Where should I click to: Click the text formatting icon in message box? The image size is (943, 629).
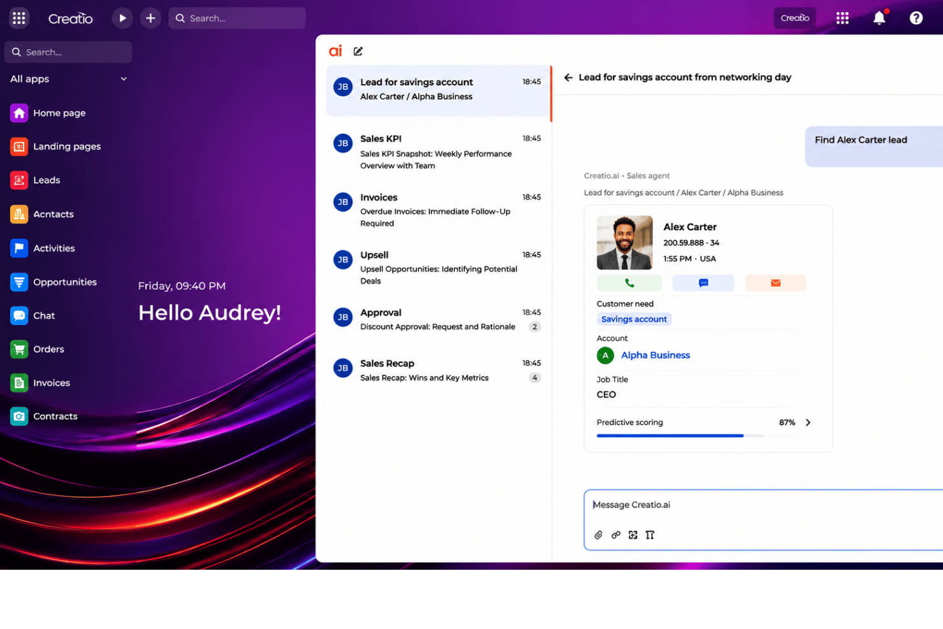[x=650, y=535]
